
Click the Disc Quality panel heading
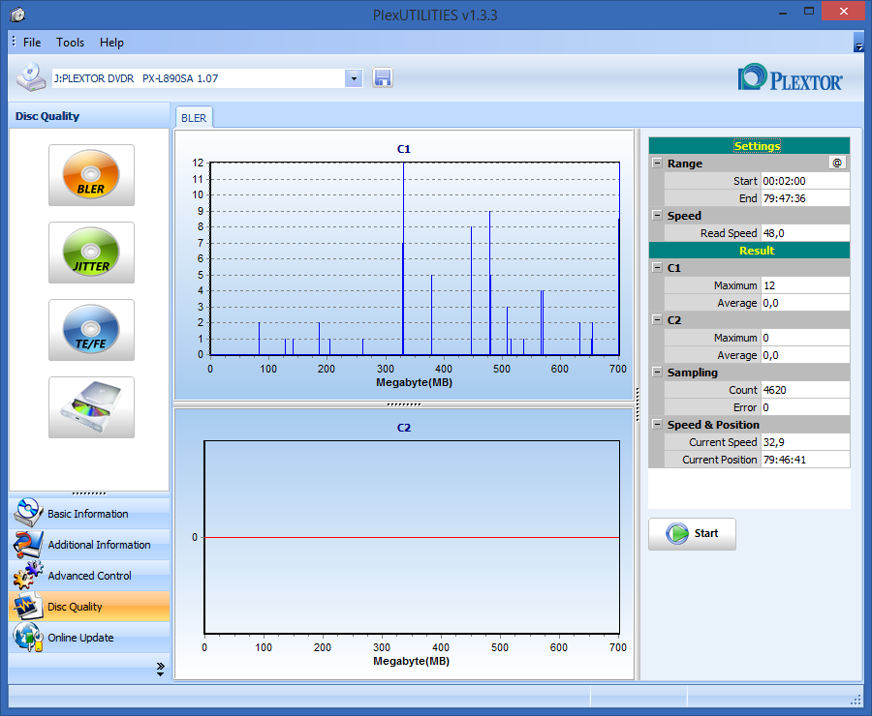[x=47, y=116]
